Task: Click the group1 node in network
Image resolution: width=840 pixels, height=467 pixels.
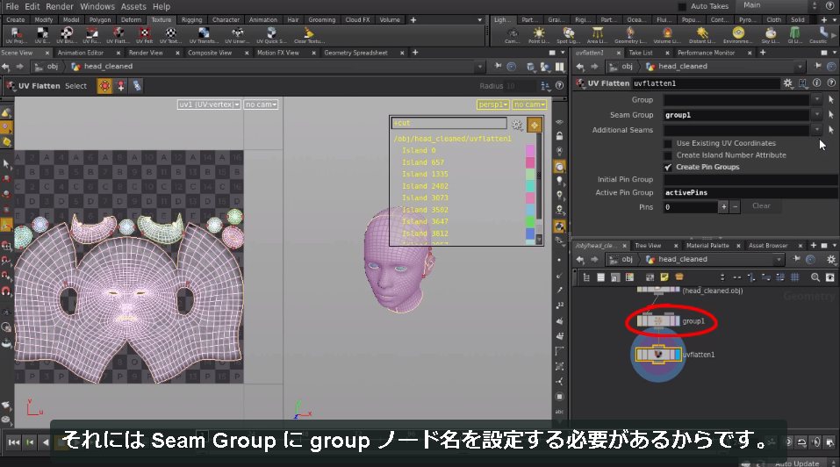Action: (x=658, y=320)
